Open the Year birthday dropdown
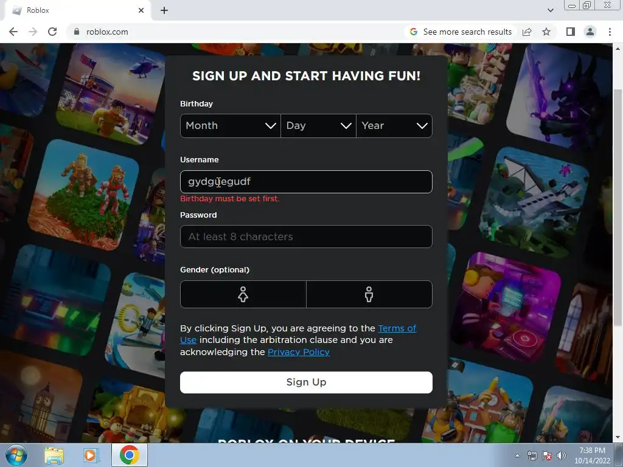Screen dimensions: 623x467 (x=394, y=126)
